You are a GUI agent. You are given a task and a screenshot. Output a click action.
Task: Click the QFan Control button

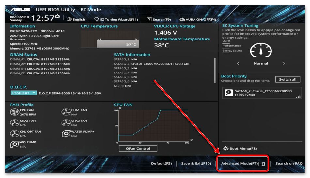tap(138, 149)
